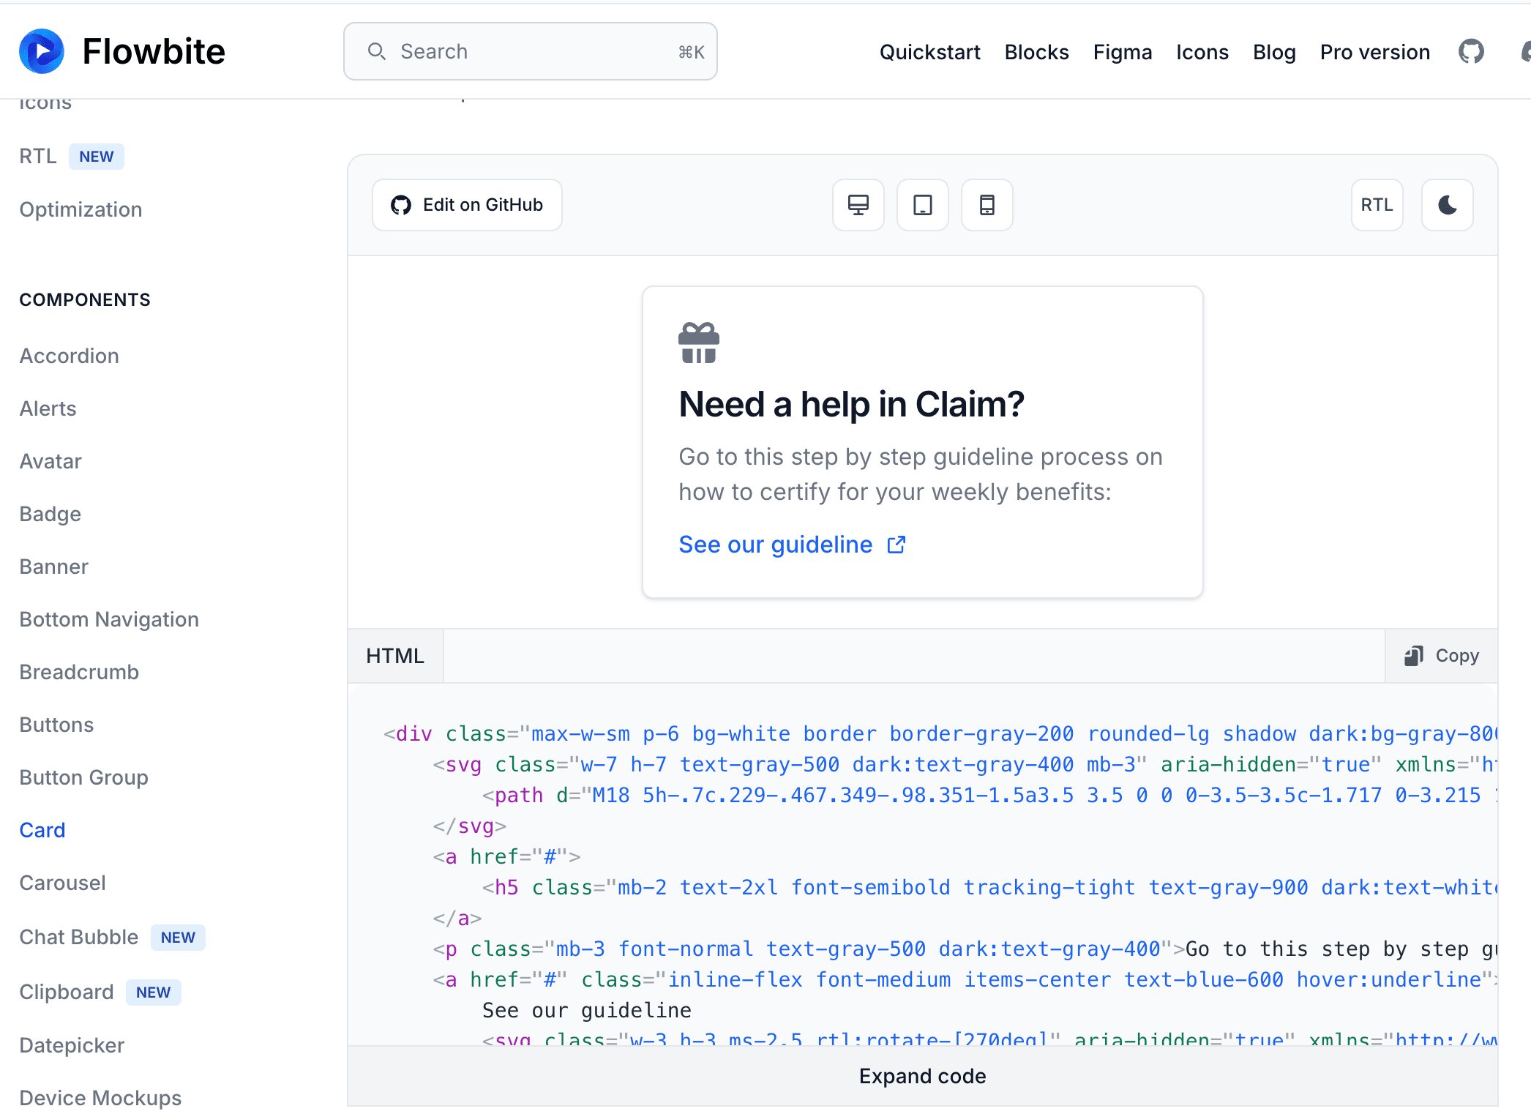
Task: Expand code at bottom of snippet
Action: pos(922,1076)
